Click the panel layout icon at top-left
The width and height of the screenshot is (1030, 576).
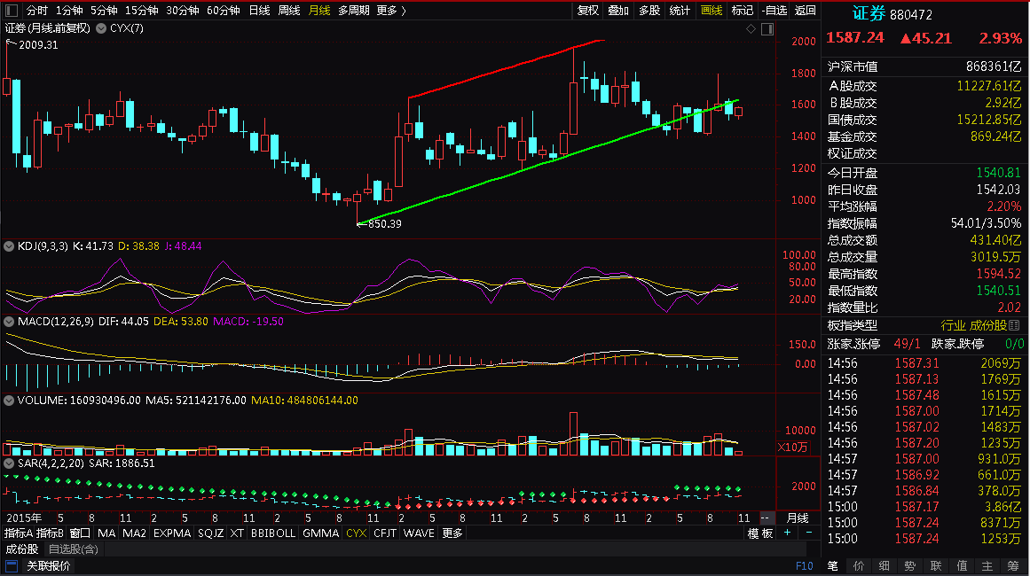tap(12, 10)
